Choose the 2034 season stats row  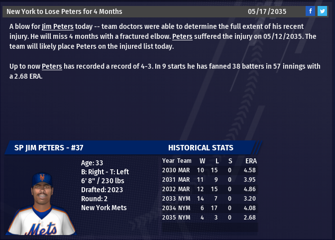(x=209, y=208)
